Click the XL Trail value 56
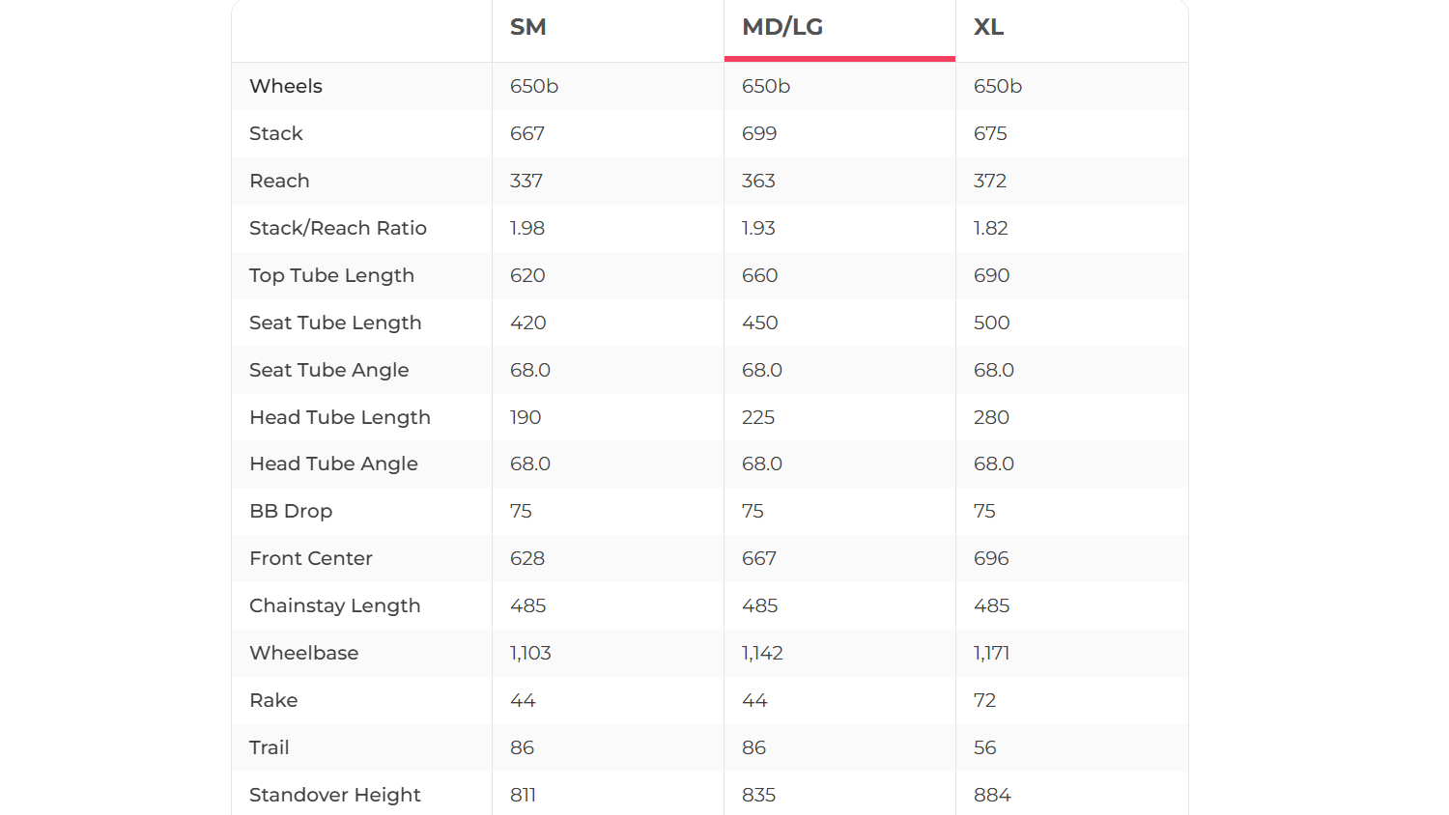Viewport: 1449px width, 815px height. coord(984,747)
